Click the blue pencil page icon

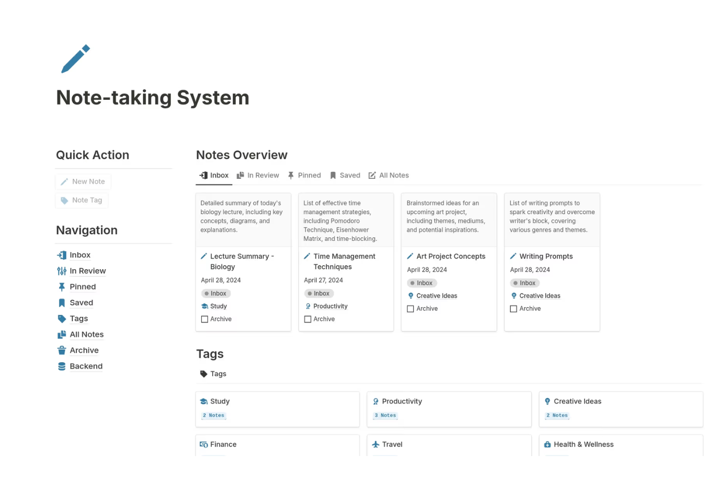click(76, 59)
